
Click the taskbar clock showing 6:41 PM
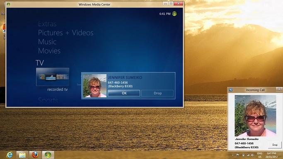(271, 155)
